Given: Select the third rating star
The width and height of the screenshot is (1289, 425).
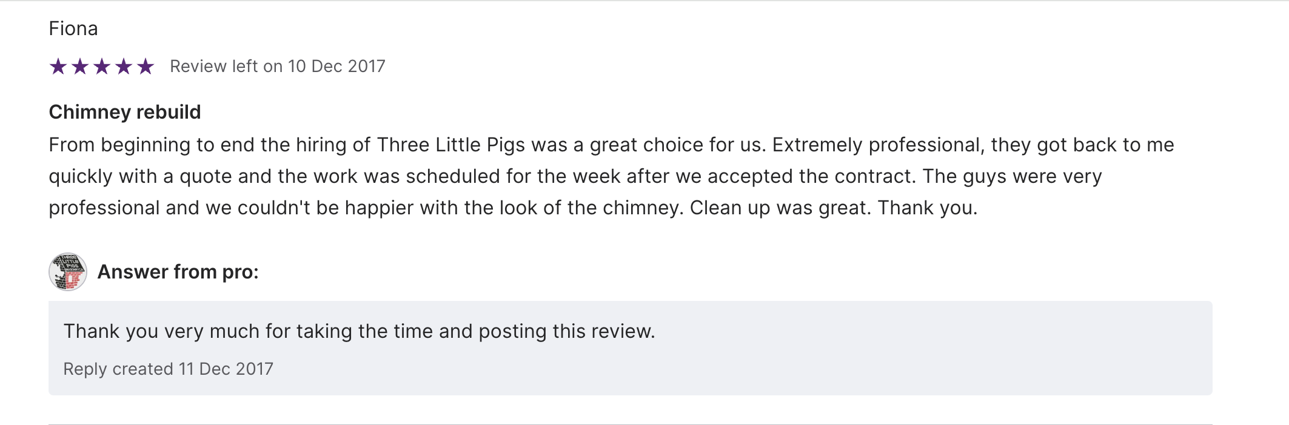Looking at the screenshot, I should pos(102,66).
